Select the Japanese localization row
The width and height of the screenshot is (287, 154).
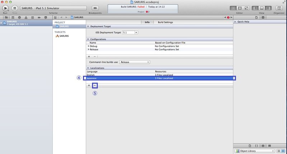159,78
